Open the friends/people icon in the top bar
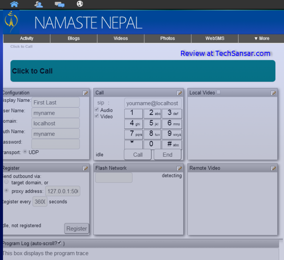 38,4
